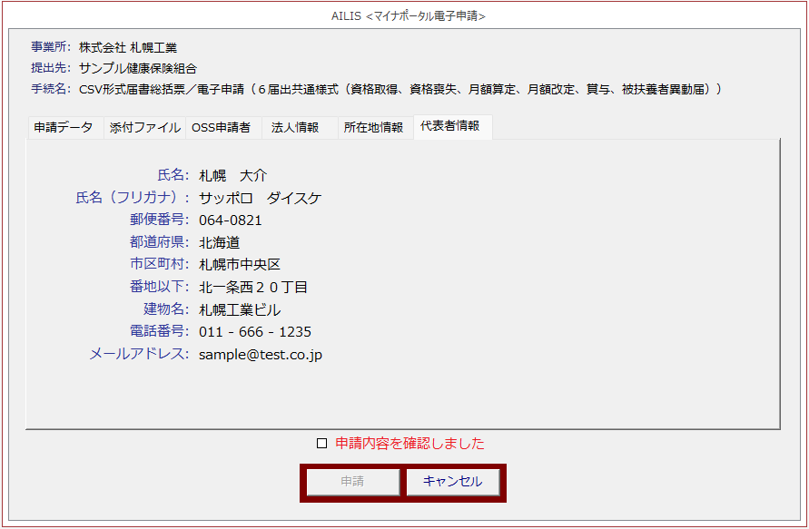Click the office name 株式会社 札幌工業
809x529 pixels.
pyautogui.click(x=128, y=47)
